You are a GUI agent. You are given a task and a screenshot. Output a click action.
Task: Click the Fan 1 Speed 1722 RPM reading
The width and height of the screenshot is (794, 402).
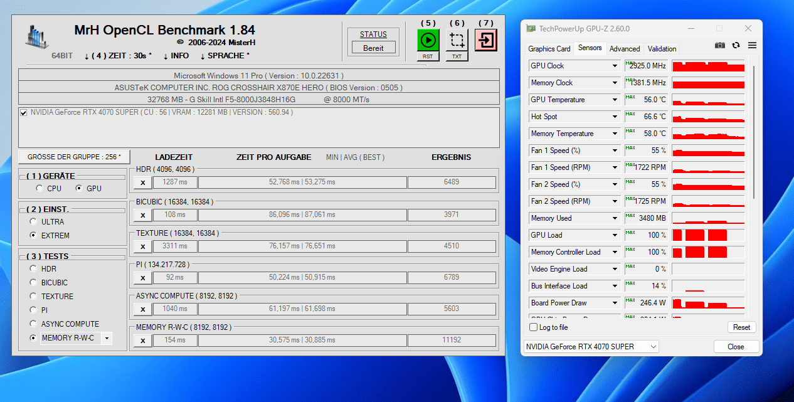[x=646, y=167]
